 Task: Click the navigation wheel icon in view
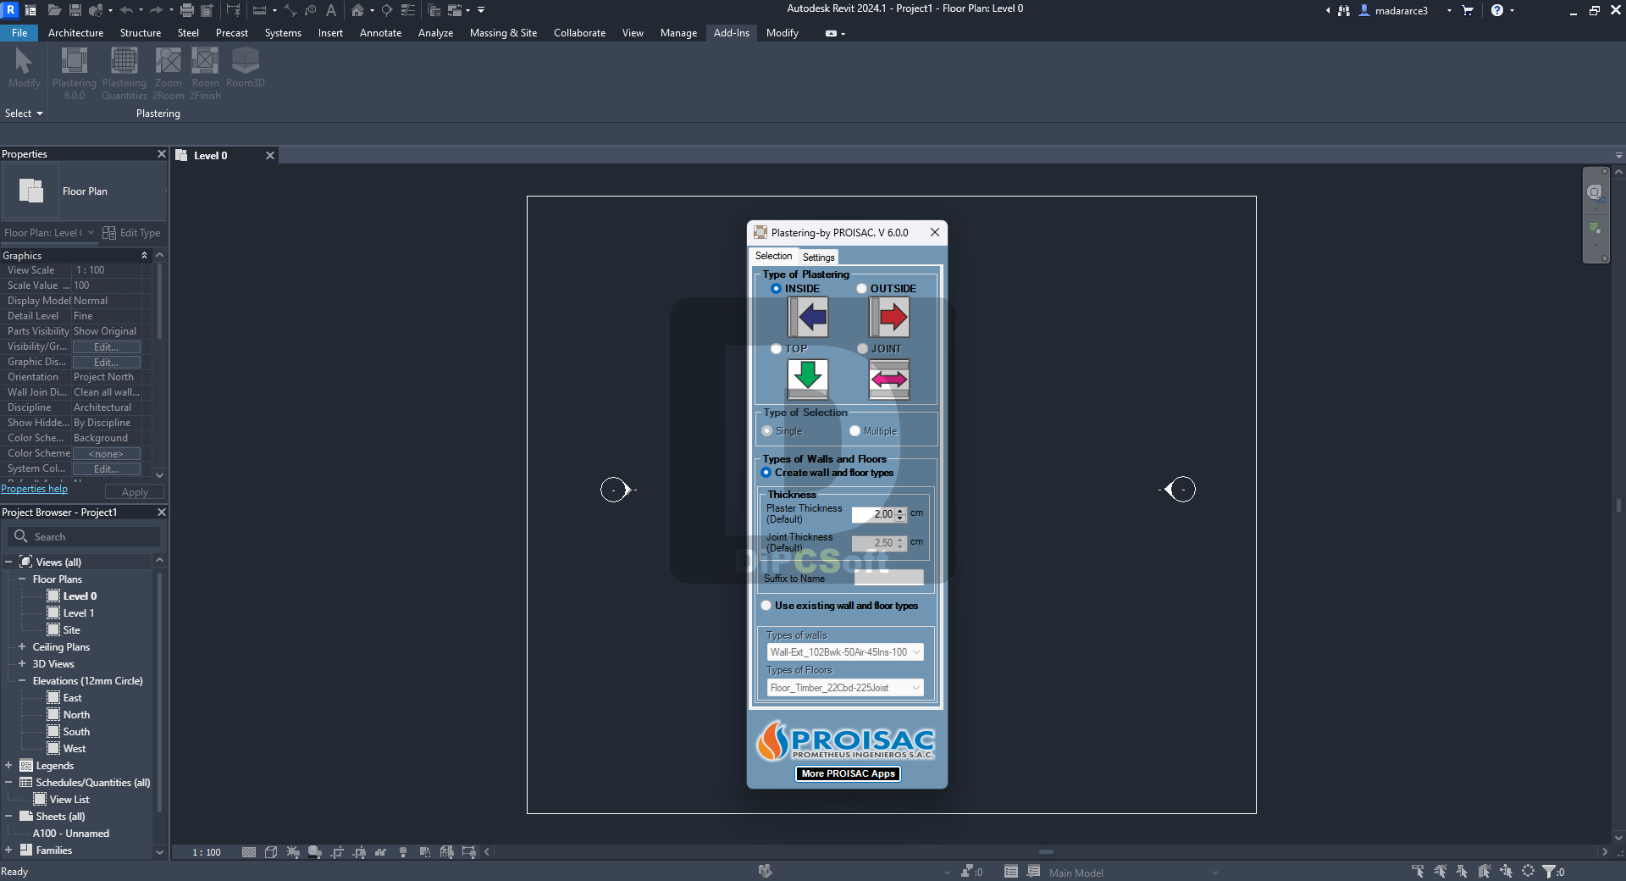click(x=1595, y=192)
